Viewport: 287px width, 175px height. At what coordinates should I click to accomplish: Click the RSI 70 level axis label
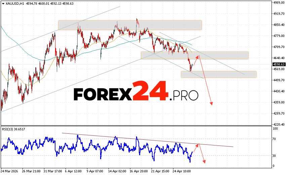pyautogui.click(x=275, y=138)
